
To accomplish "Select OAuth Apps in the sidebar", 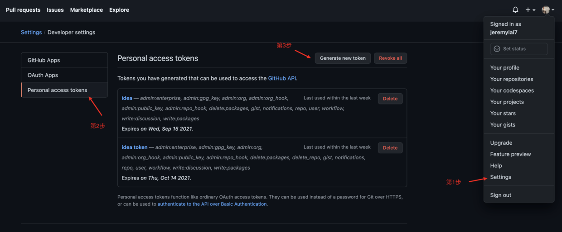I will [x=64, y=75].
